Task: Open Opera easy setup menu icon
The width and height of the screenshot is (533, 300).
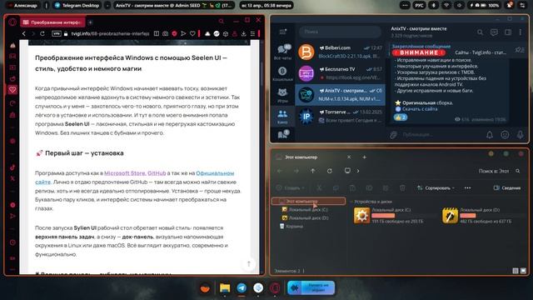Action: (x=252, y=33)
